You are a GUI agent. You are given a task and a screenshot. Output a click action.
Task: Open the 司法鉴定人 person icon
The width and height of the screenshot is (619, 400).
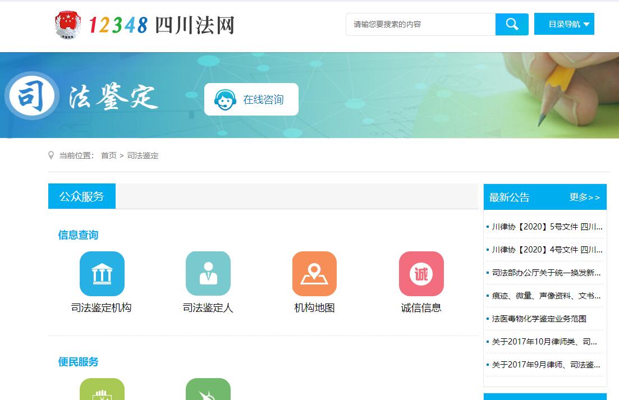(x=208, y=274)
